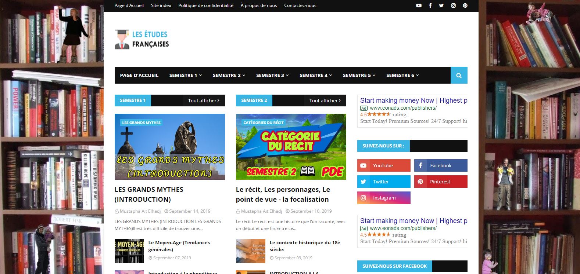580x274 pixels.
Task: Go to Page d'Accueil in main navigation
Action: coord(139,75)
